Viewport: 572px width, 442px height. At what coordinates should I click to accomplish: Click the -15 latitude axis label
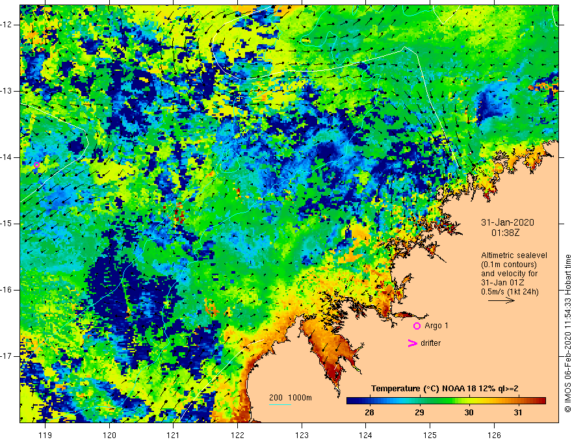[x=6, y=224]
